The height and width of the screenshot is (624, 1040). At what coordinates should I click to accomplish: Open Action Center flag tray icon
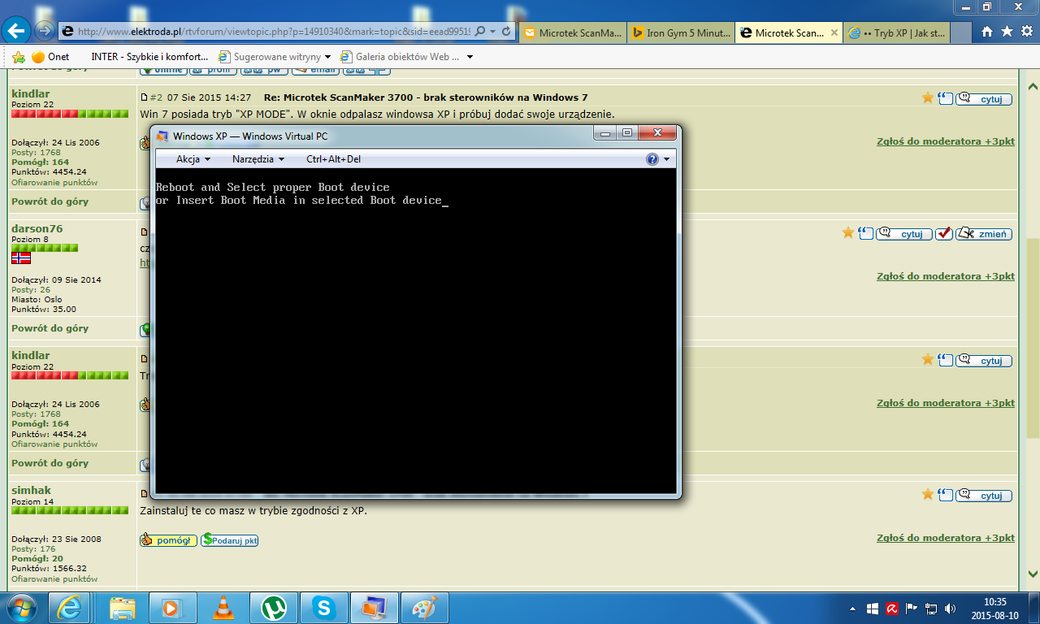[x=912, y=608]
